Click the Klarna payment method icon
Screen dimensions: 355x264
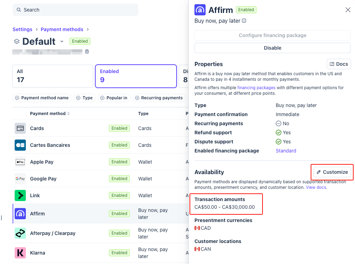tap(20, 253)
